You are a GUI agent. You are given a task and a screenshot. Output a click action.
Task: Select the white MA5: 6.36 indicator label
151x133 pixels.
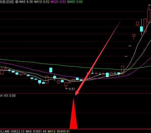[x=26, y=2]
